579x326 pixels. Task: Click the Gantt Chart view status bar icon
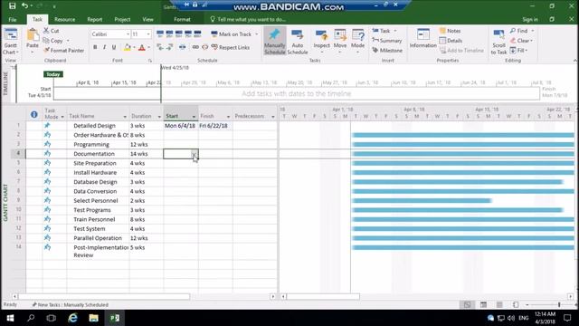[467, 304]
